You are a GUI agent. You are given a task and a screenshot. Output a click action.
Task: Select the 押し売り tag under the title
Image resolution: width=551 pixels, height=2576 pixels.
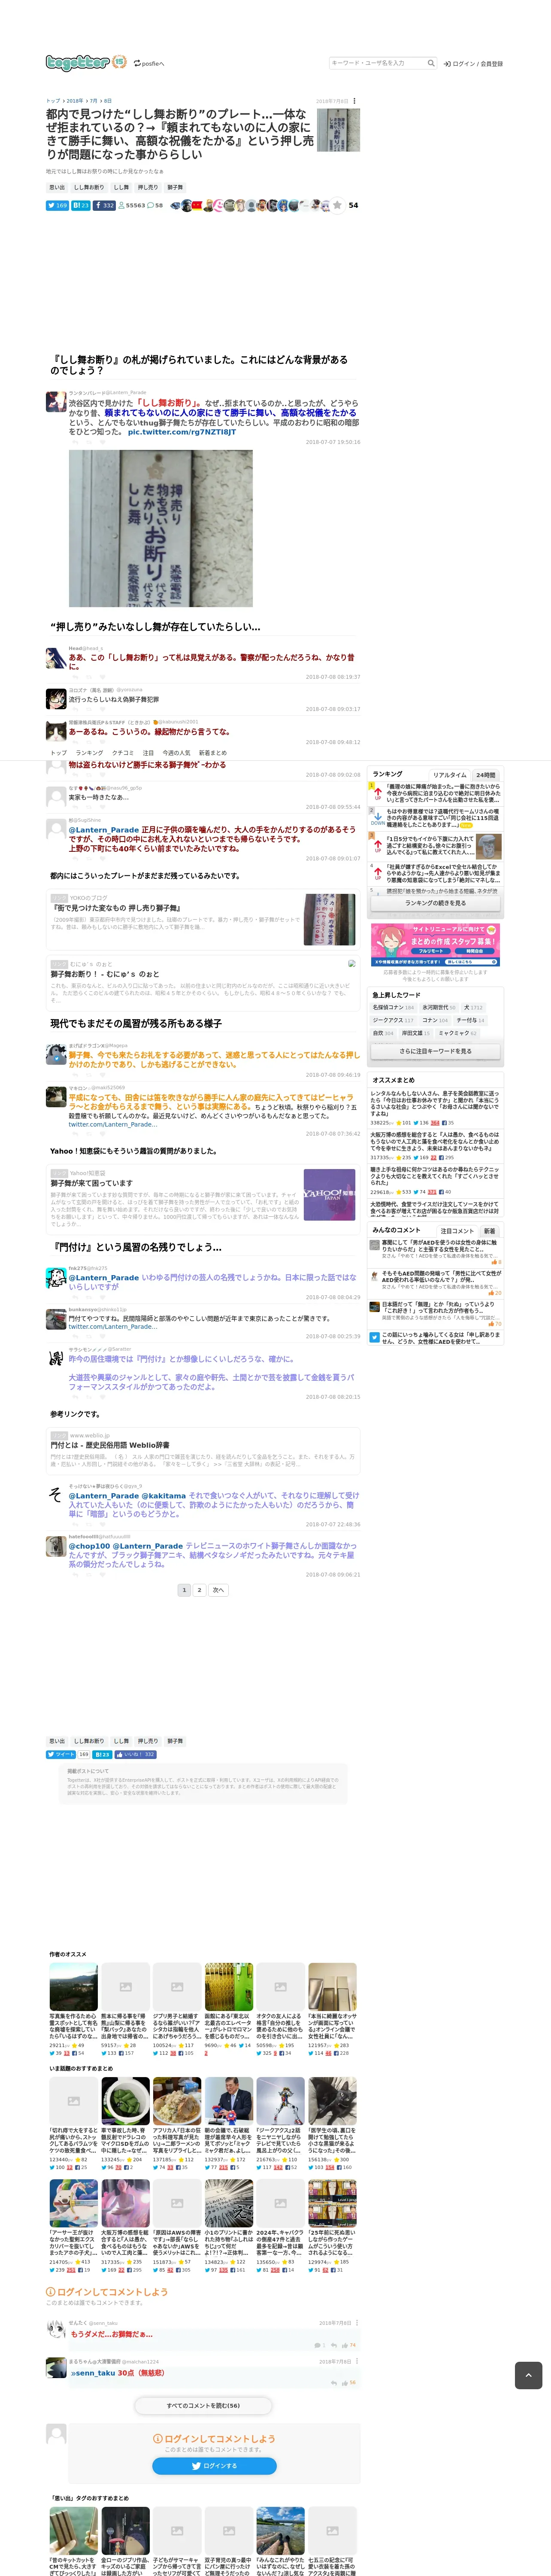tap(148, 187)
